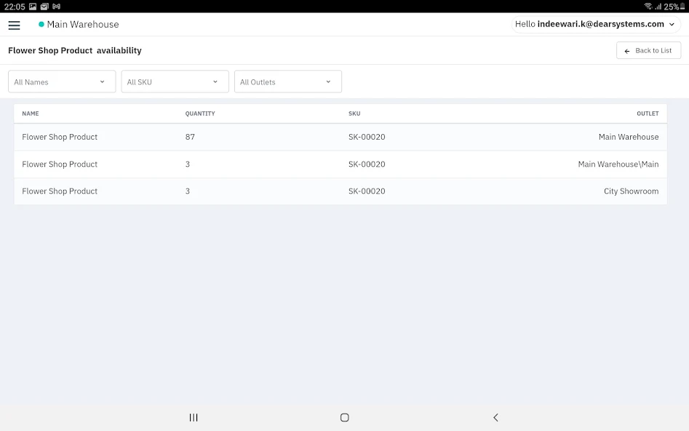689x431 pixels.
Task: Sort by the NAME column header
Action: tap(31, 114)
